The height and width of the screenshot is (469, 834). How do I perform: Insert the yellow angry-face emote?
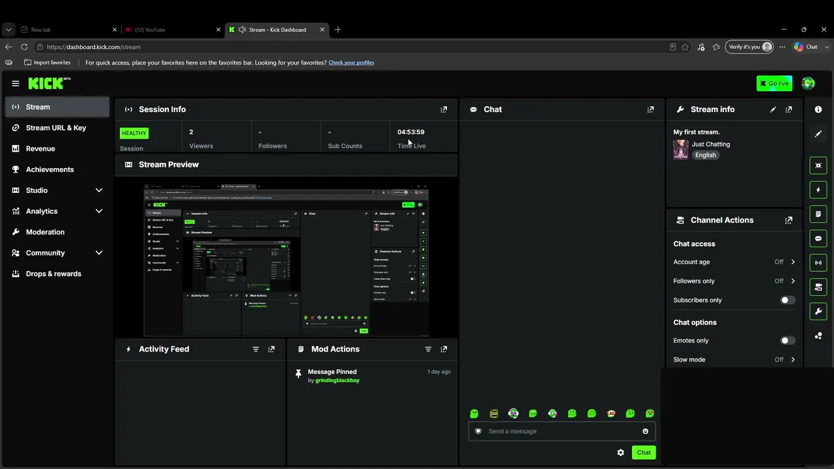(494, 414)
